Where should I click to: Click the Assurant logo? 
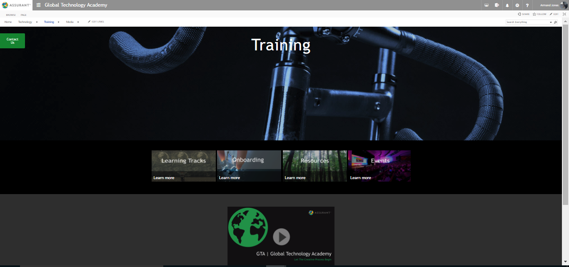click(x=16, y=5)
